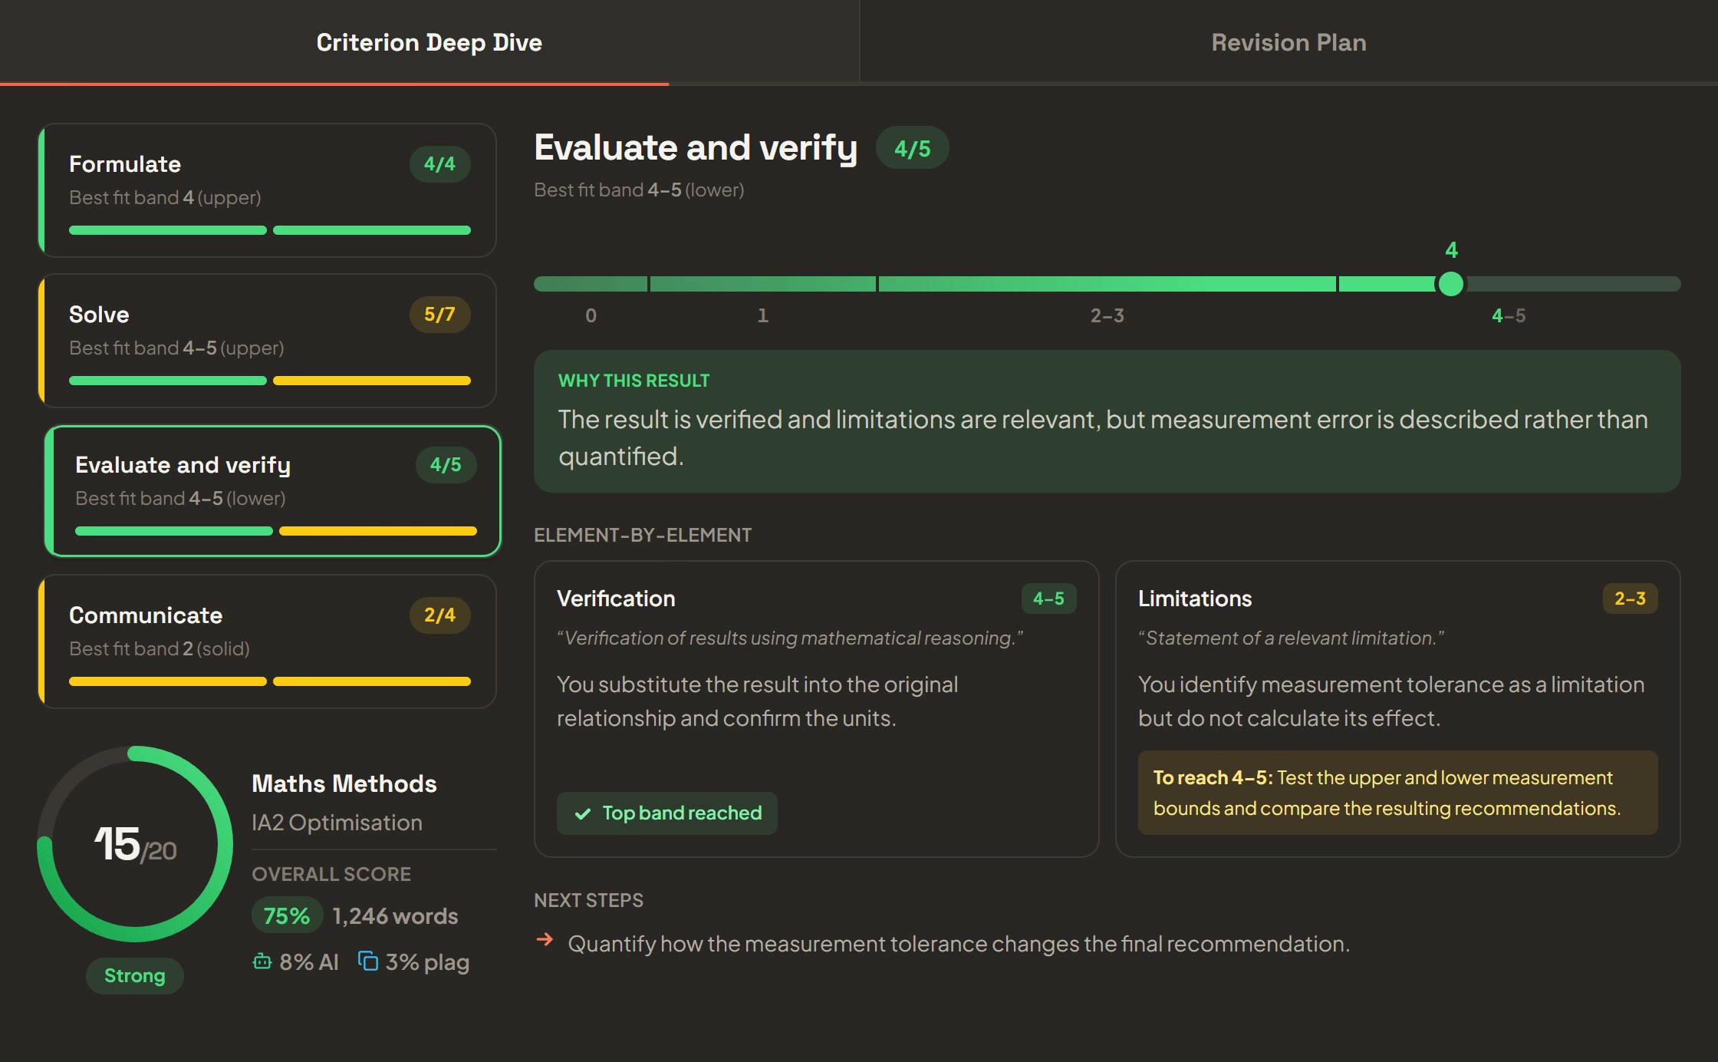
Task: Click the 4/4 score badge on Formulate
Action: (x=439, y=164)
